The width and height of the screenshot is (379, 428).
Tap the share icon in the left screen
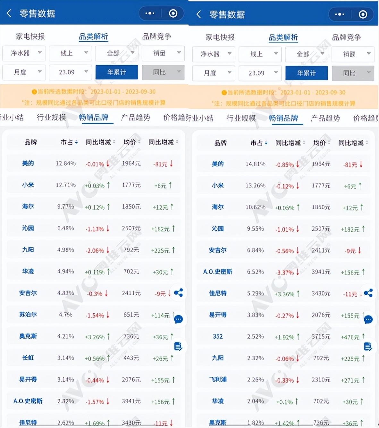178,292
